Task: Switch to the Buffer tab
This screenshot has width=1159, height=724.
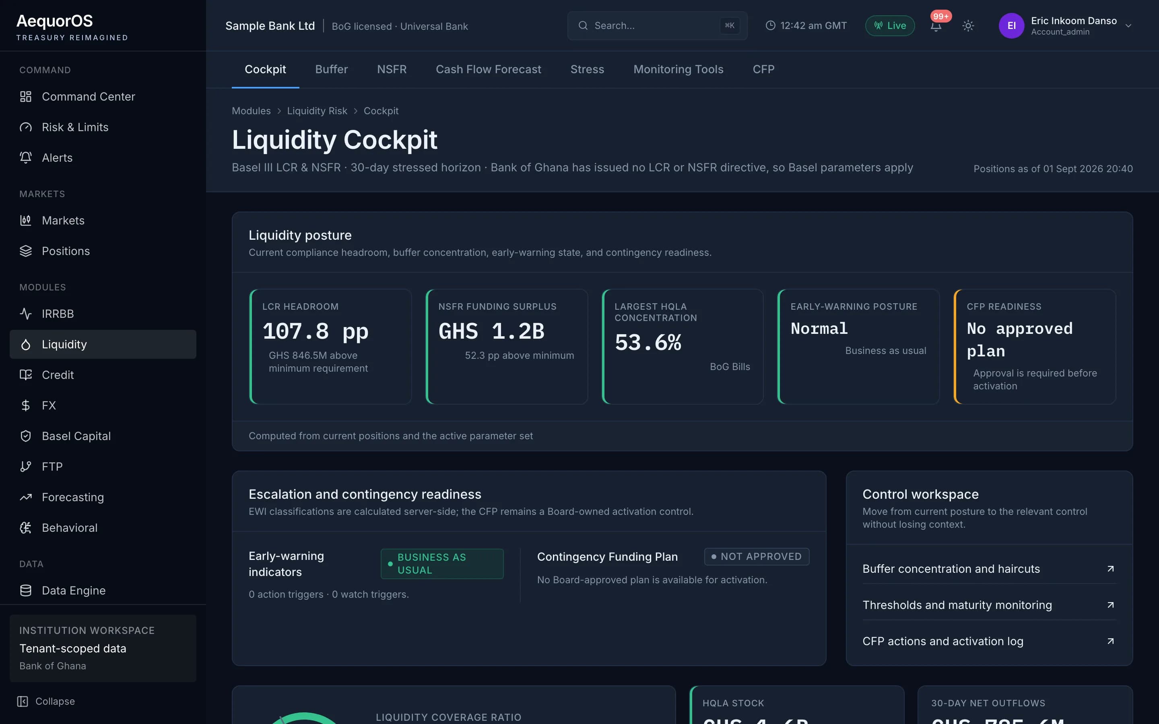Action: pyautogui.click(x=332, y=70)
